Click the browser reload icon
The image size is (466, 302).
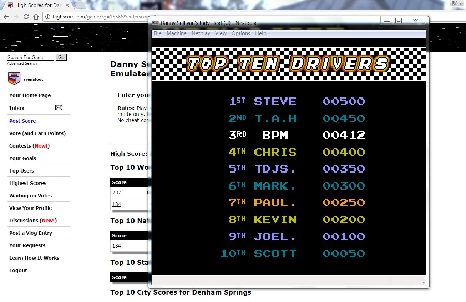(x=26, y=17)
